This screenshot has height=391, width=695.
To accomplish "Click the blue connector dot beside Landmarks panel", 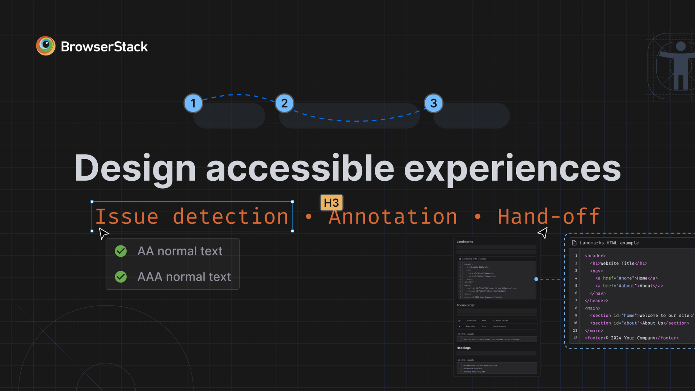I will (x=536, y=279).
